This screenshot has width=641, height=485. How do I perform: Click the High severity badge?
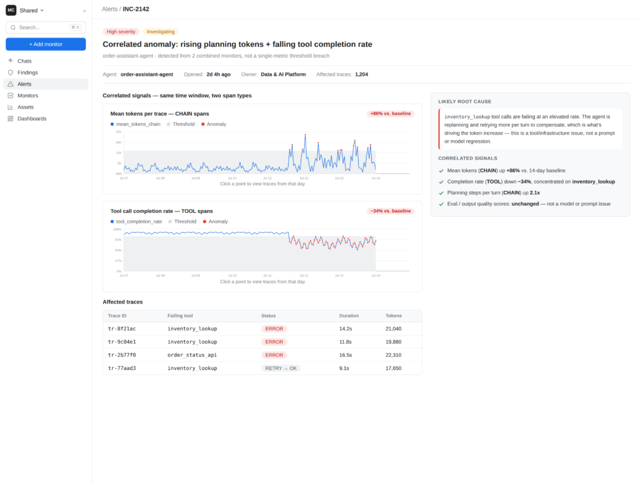121,31
